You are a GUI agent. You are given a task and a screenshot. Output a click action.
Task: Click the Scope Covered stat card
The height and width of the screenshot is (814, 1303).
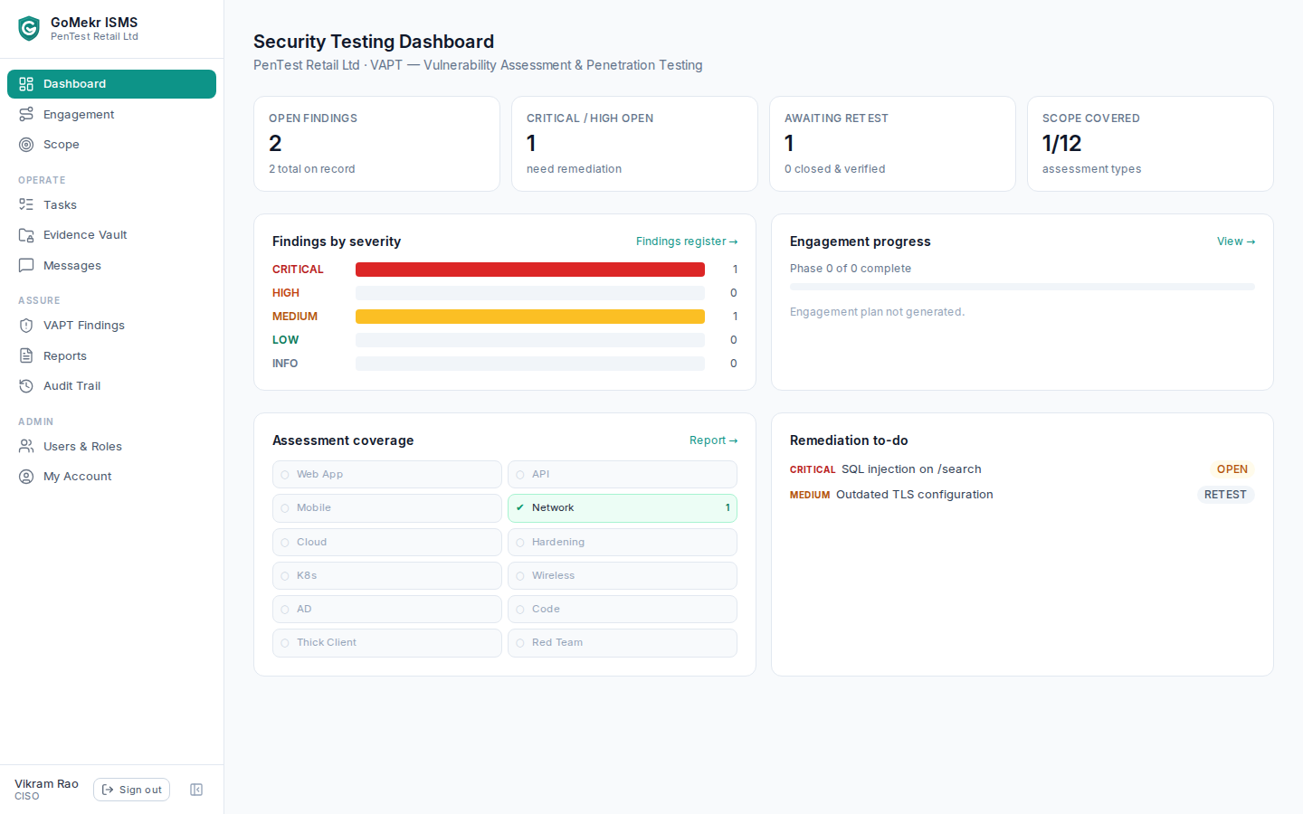1150,144
